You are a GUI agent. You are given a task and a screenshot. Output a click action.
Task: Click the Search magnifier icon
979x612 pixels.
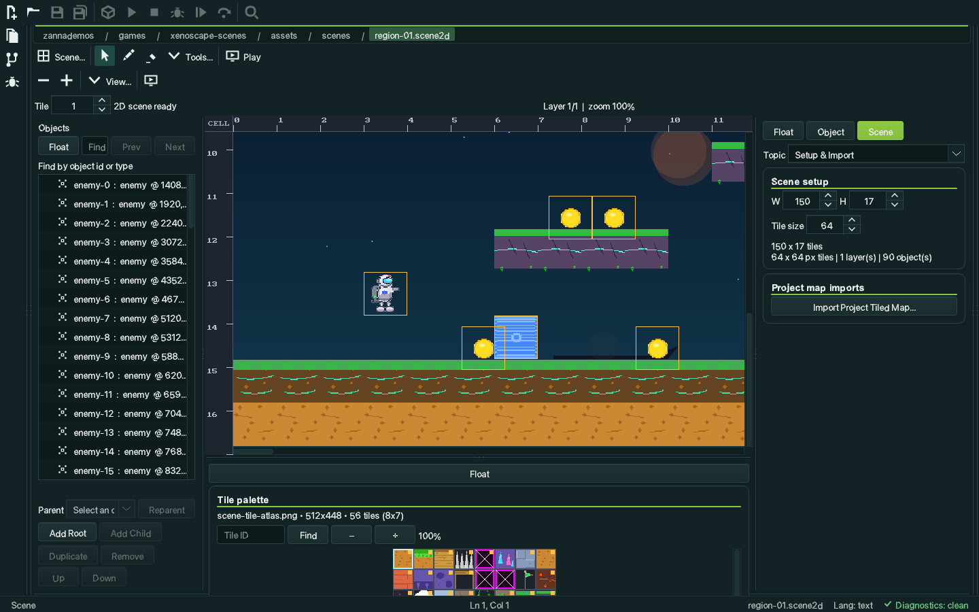pos(252,12)
